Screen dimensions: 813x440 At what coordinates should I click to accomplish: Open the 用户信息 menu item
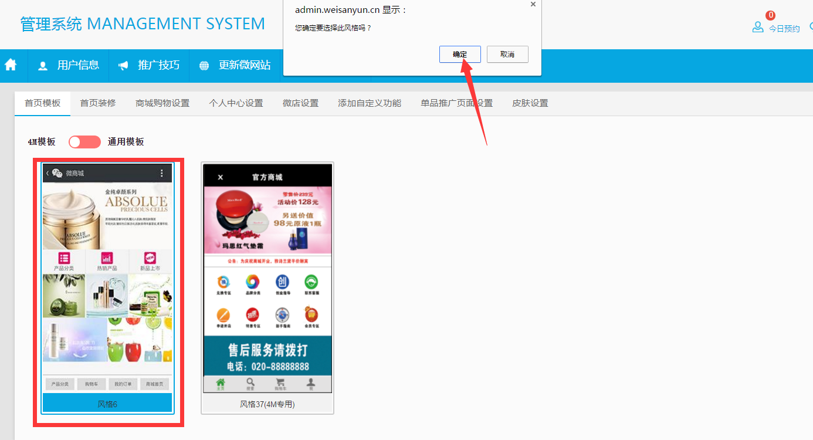point(78,65)
